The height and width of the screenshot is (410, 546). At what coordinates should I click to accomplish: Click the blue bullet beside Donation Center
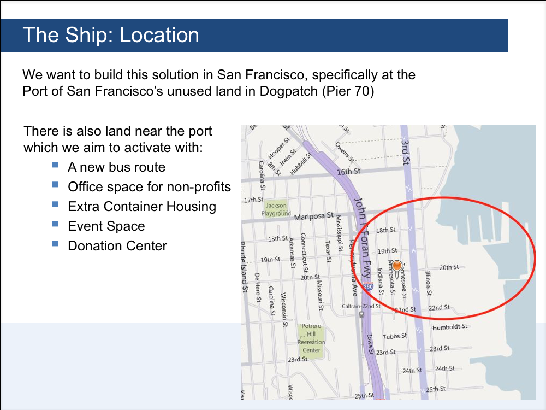(x=55, y=243)
